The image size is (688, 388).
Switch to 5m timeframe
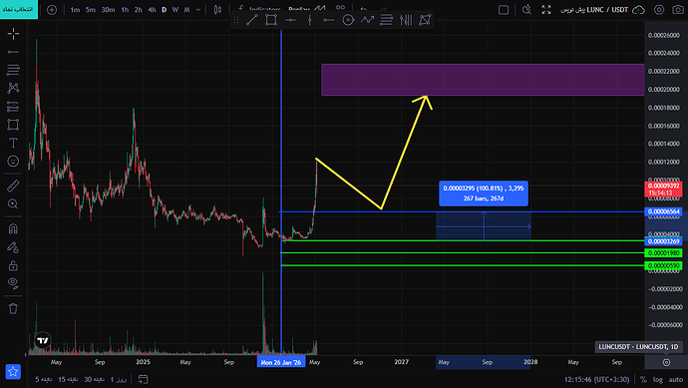[x=91, y=10]
